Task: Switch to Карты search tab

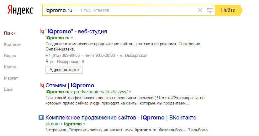Action: 10,67
